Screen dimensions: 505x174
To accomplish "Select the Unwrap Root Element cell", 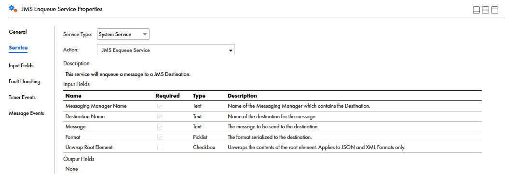I will 89,148.
